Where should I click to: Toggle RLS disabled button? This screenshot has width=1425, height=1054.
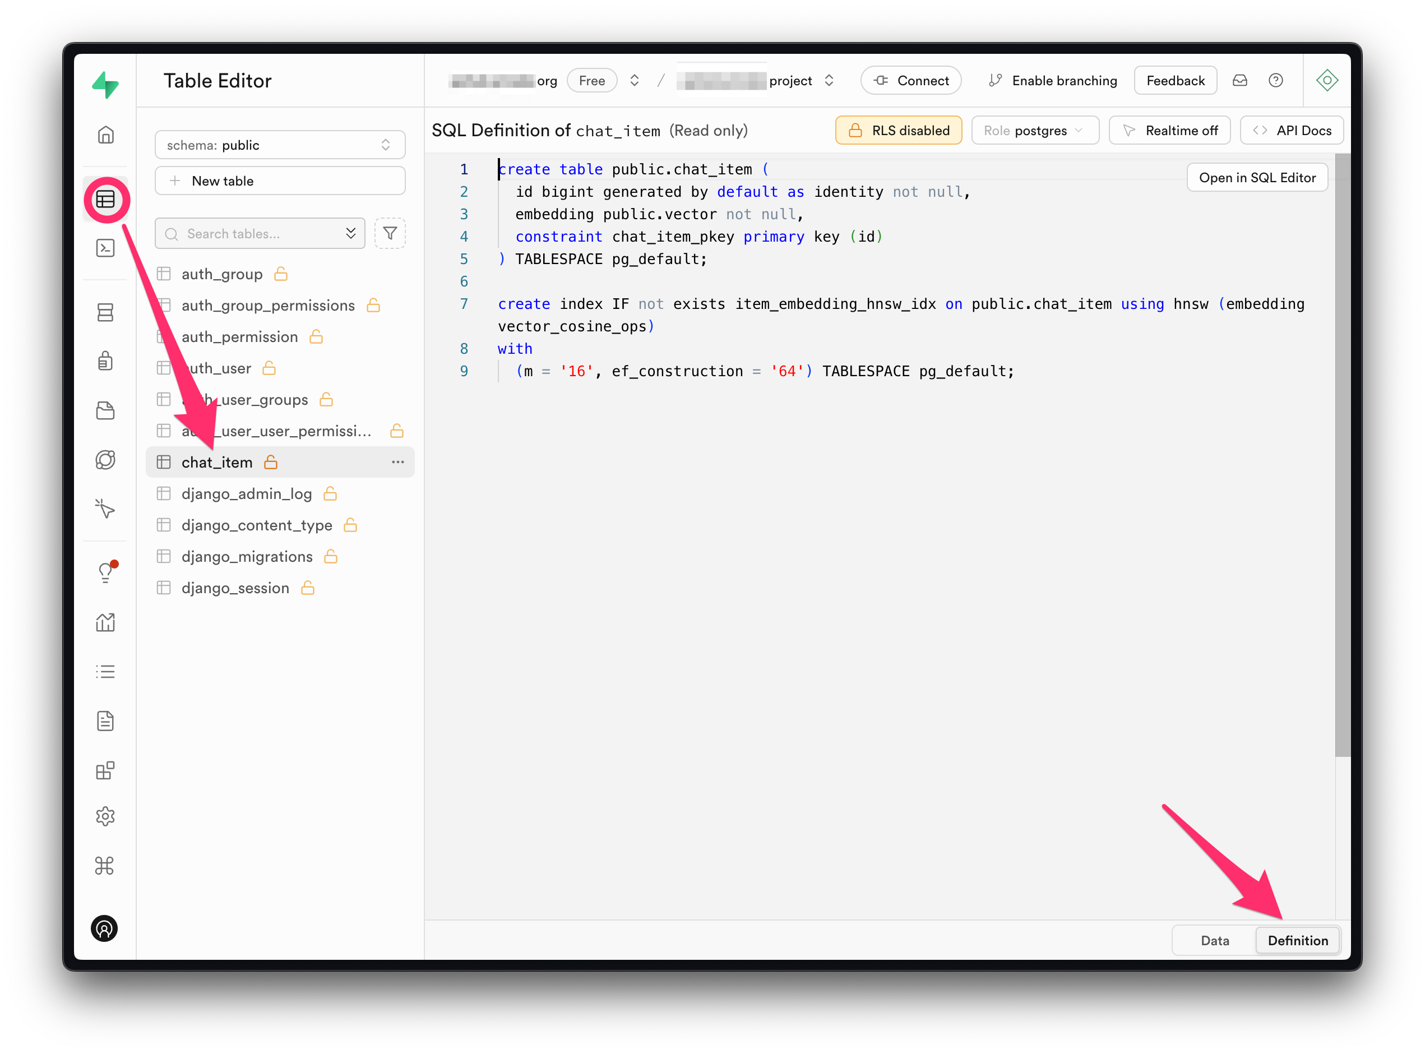[898, 131]
